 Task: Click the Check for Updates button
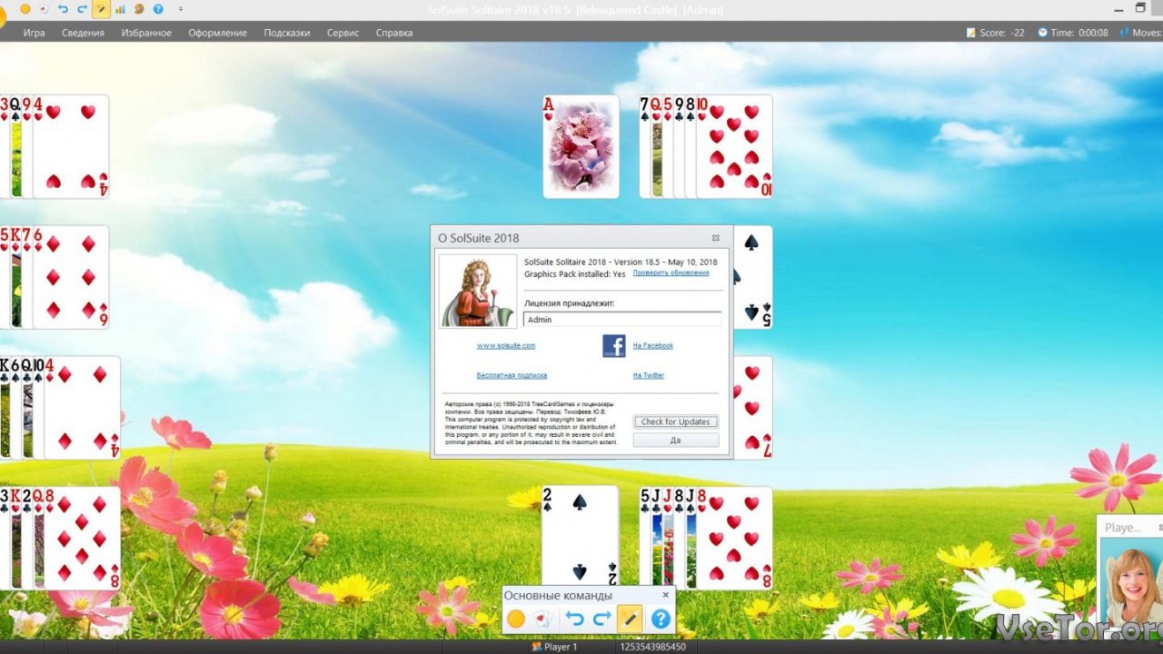[676, 421]
